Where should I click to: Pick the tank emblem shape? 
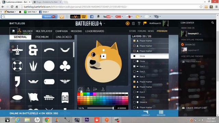[49, 97]
